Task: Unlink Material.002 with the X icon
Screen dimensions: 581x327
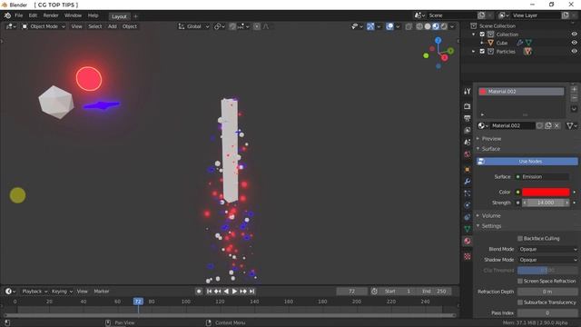Action: [x=556, y=125]
